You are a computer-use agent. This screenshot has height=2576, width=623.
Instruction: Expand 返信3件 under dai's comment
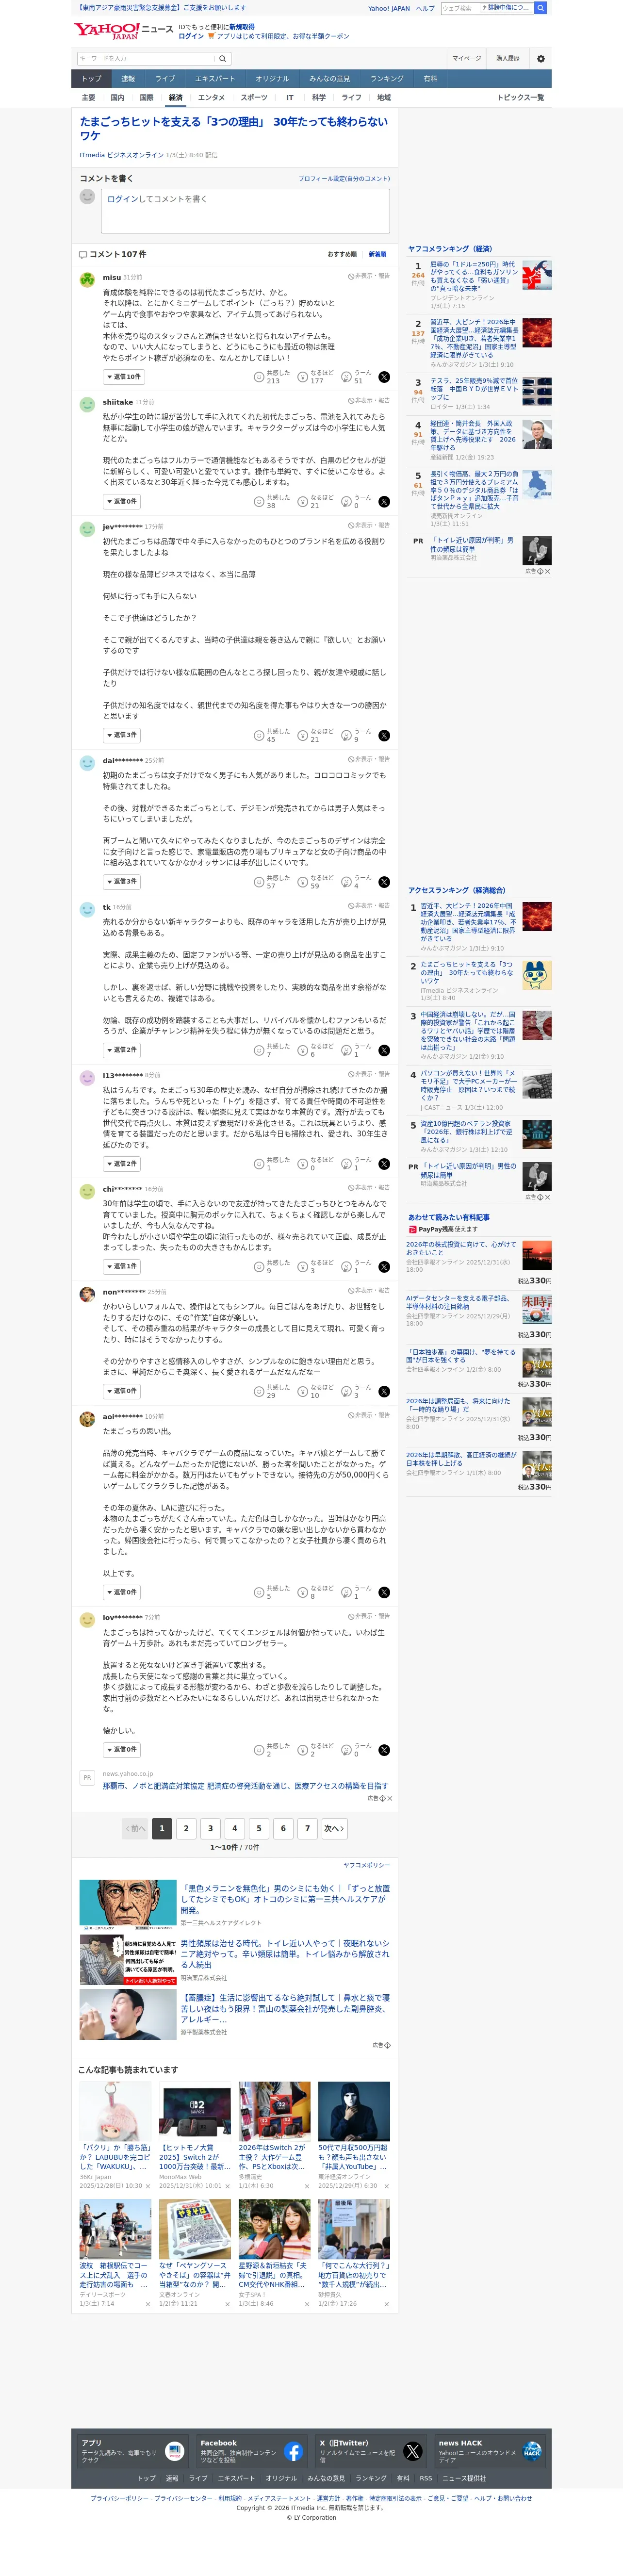point(122,882)
